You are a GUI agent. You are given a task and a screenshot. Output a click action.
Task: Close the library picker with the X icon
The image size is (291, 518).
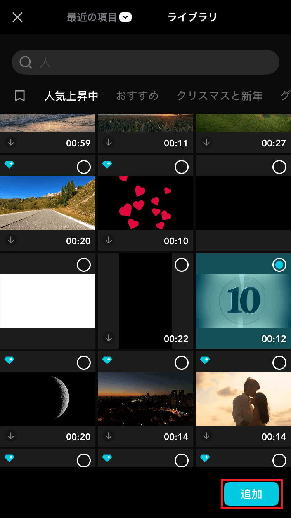pyautogui.click(x=17, y=17)
